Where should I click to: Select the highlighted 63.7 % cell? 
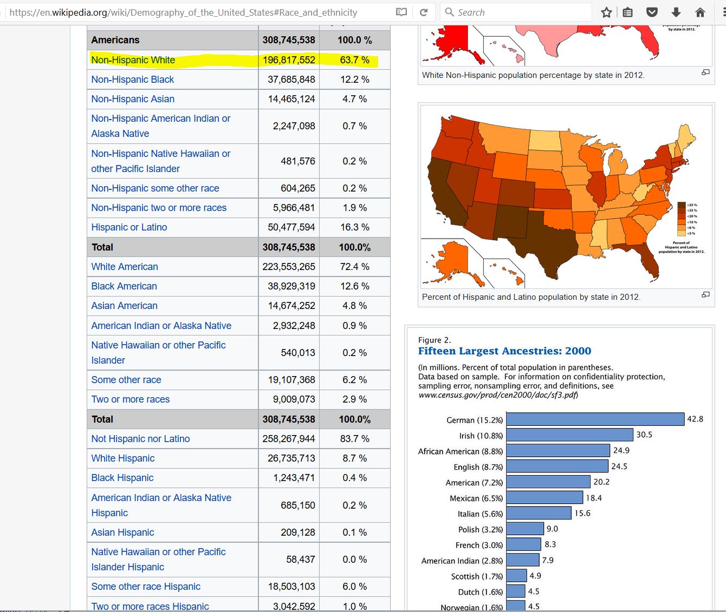click(355, 60)
